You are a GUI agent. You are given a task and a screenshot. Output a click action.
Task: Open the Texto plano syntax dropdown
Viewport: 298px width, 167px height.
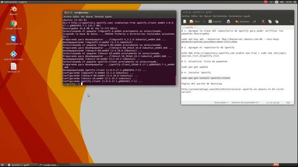(222, 103)
